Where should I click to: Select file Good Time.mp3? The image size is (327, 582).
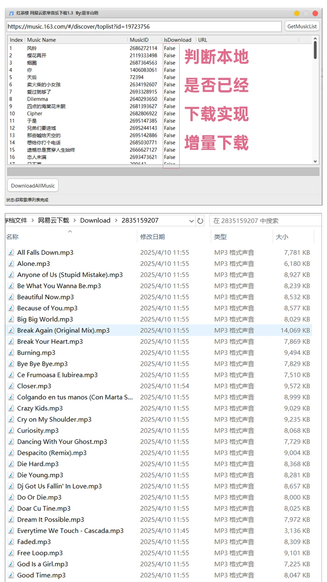pyautogui.click(x=41, y=575)
